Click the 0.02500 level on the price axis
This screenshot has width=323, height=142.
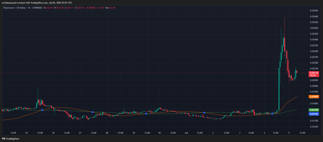[314, 28]
